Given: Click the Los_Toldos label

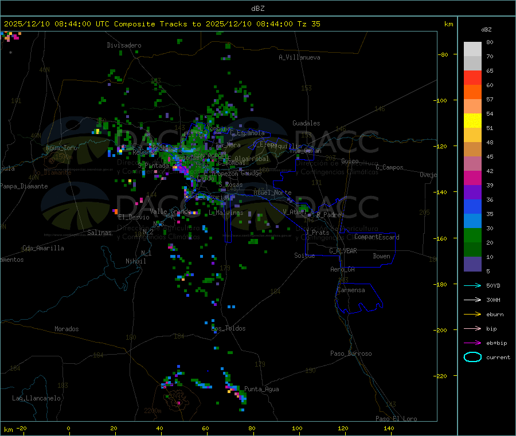Looking at the screenshot, I should [x=228, y=328].
